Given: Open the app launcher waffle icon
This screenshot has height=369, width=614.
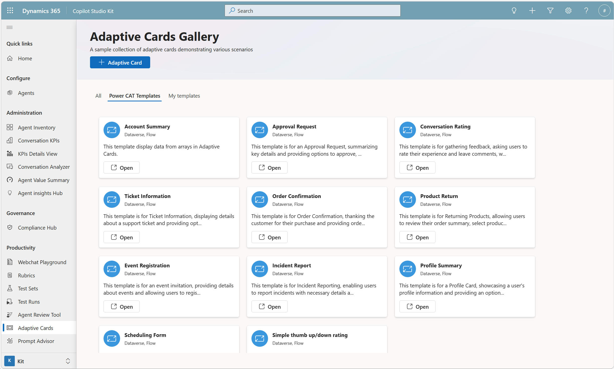Looking at the screenshot, I should [x=10, y=11].
